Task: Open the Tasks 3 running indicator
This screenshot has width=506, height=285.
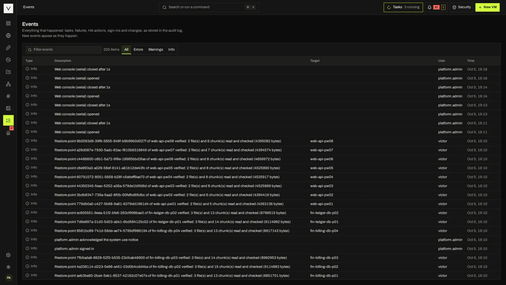Action: click(x=403, y=7)
